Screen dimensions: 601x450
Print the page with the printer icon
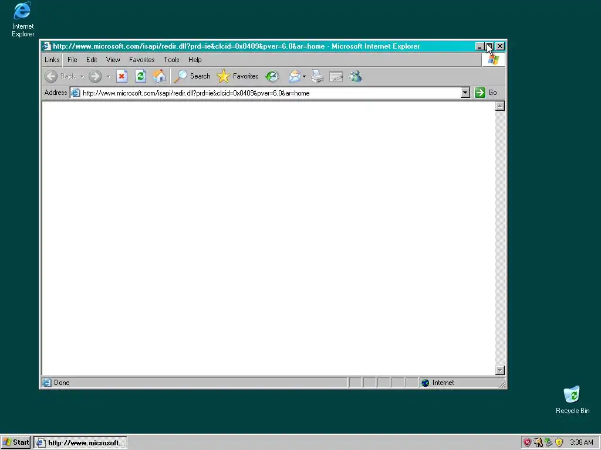click(317, 76)
